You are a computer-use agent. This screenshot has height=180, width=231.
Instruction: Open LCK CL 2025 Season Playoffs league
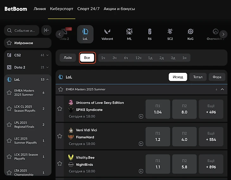click(25, 109)
